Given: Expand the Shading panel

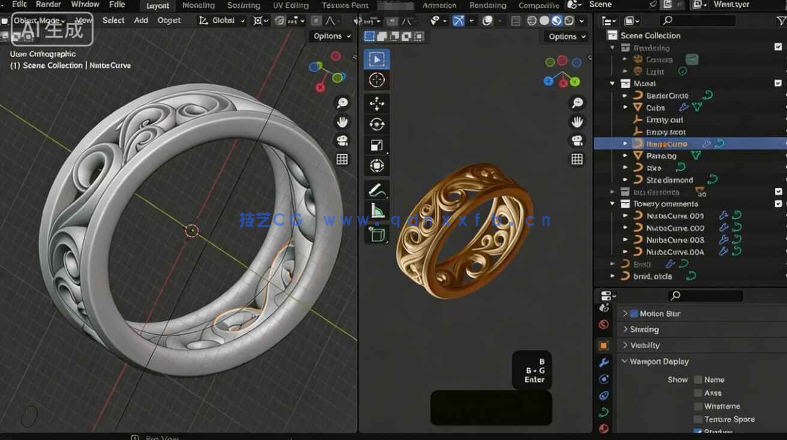Looking at the screenshot, I should pos(643,329).
